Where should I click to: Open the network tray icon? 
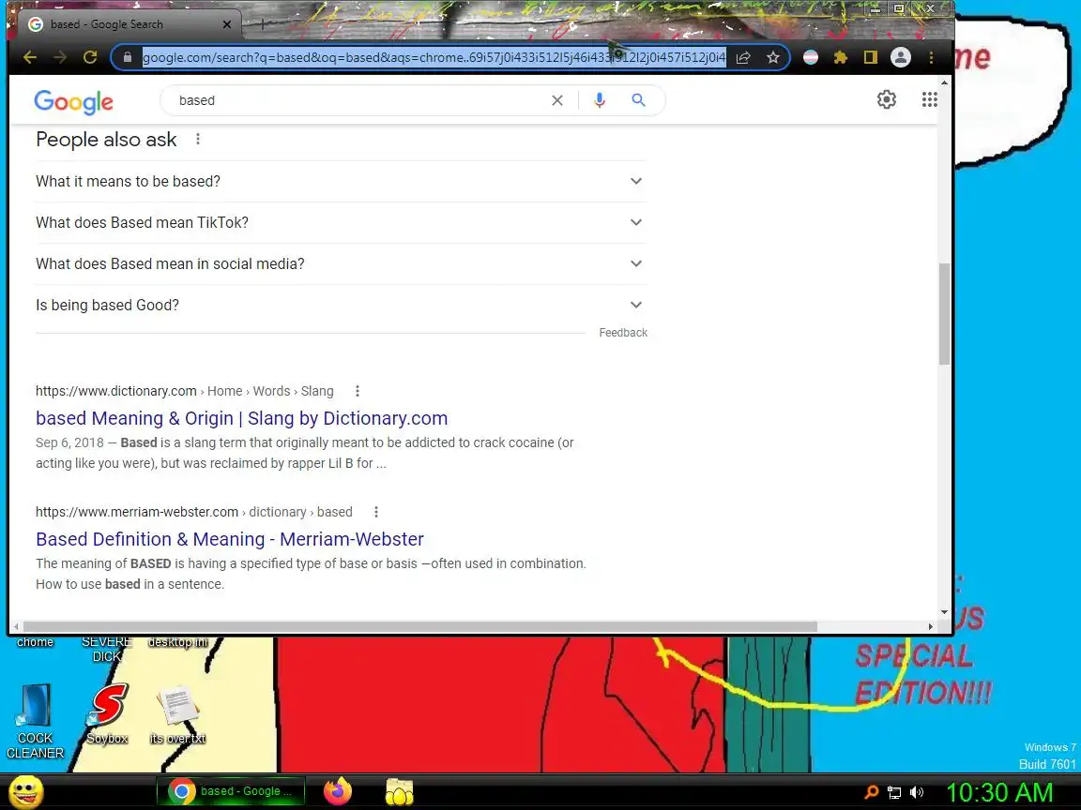point(894,793)
